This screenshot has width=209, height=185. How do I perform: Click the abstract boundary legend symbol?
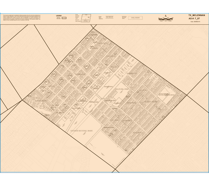coord(64,18)
